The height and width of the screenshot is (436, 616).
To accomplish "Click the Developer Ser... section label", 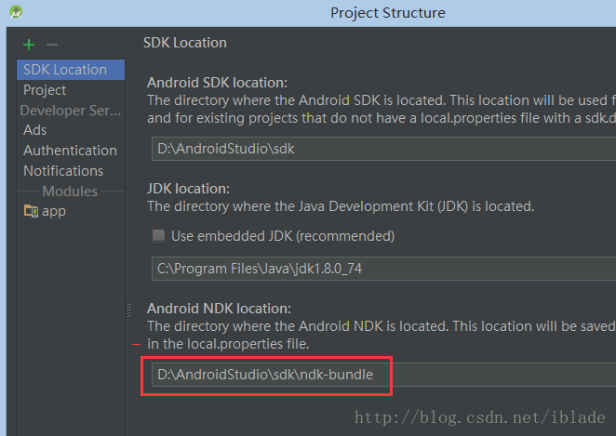I will [x=71, y=111].
